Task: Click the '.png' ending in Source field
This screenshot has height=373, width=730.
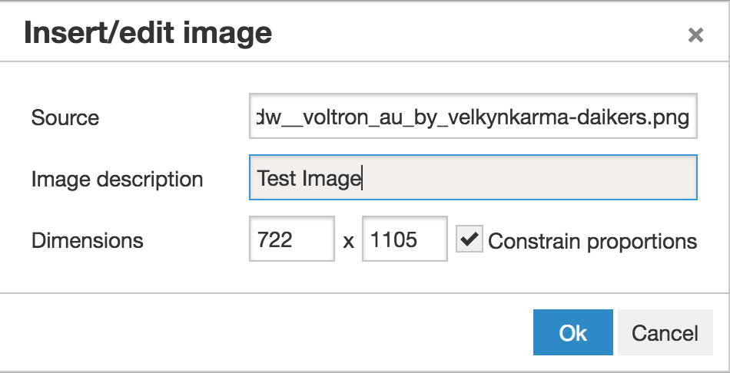Action: tap(673, 118)
